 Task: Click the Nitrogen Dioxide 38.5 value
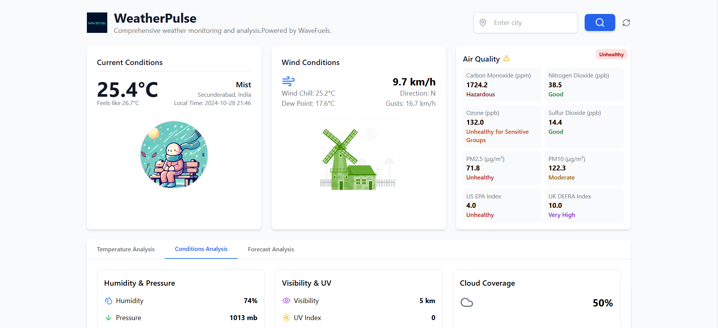(555, 85)
